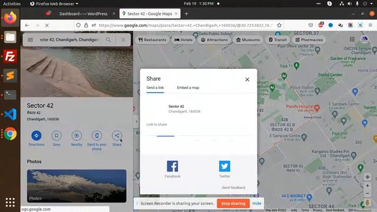Open Google apps grid
Viewport: 377px width, 212px height.
[352, 39]
